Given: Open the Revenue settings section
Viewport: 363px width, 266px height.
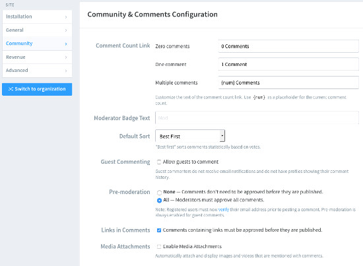Looking at the screenshot, I should [x=37, y=57].
